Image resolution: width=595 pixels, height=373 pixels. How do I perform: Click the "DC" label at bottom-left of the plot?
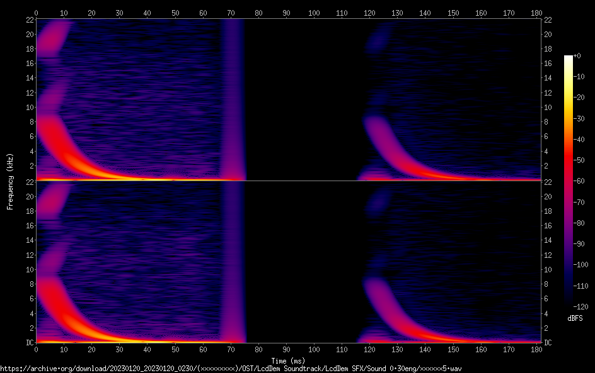[28, 343]
